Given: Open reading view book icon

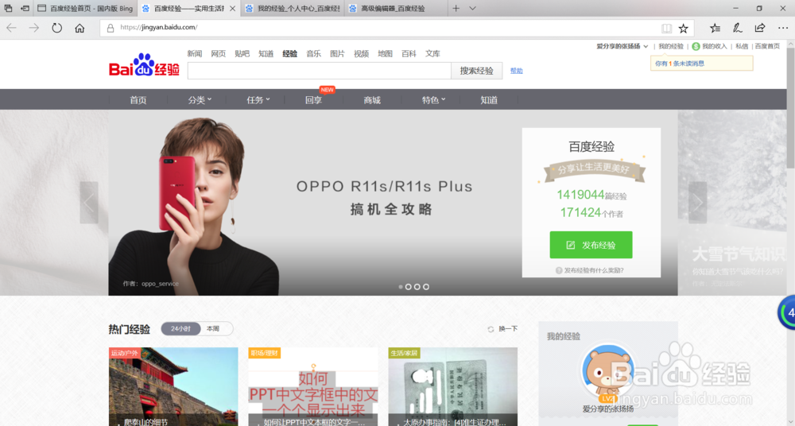Looking at the screenshot, I should coord(667,29).
